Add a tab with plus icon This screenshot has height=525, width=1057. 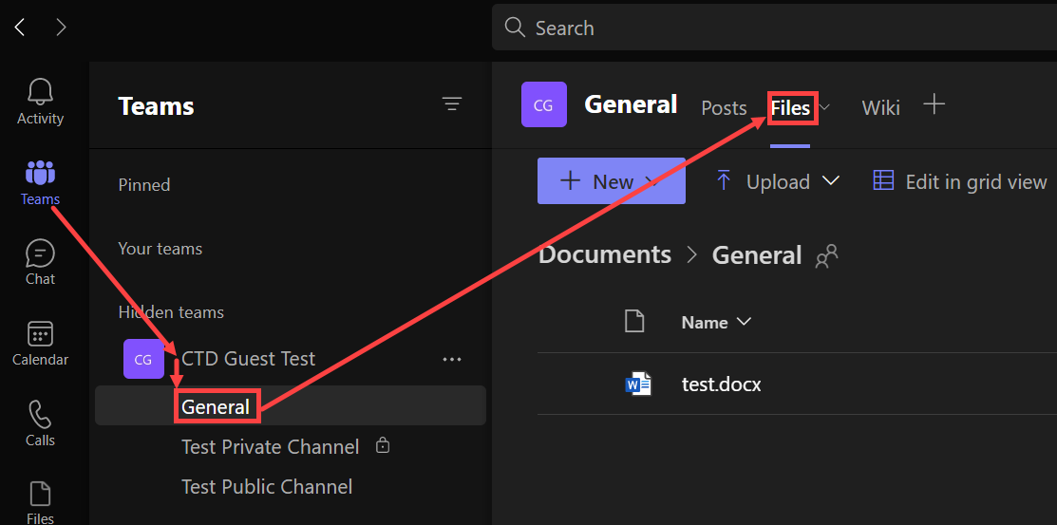(934, 104)
